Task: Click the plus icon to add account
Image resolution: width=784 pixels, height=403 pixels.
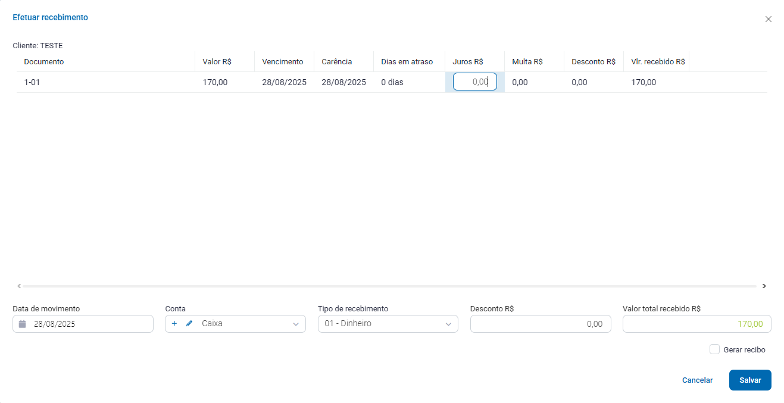Action: [174, 324]
